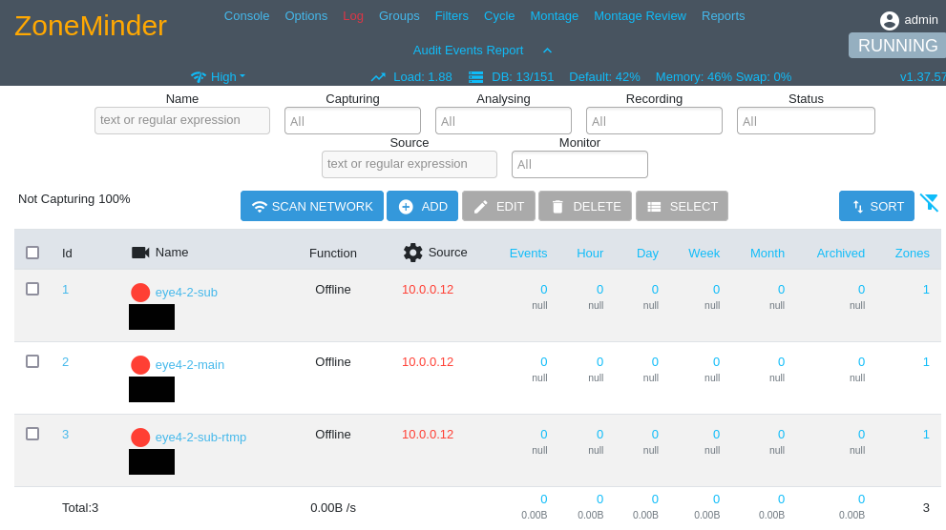The width and height of the screenshot is (946, 530).
Task: Click monitor Id 2 link
Action: (x=65, y=361)
